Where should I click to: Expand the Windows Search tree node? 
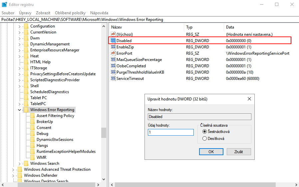click(19, 164)
